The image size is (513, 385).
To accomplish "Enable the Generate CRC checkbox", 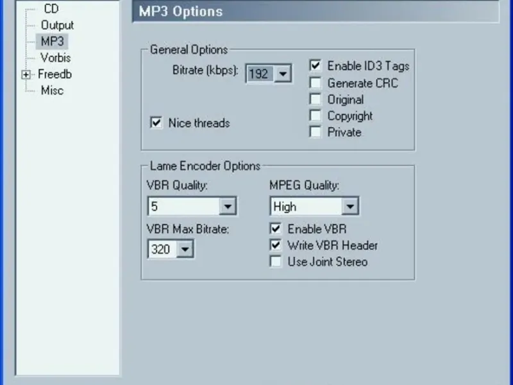I will pyautogui.click(x=315, y=83).
